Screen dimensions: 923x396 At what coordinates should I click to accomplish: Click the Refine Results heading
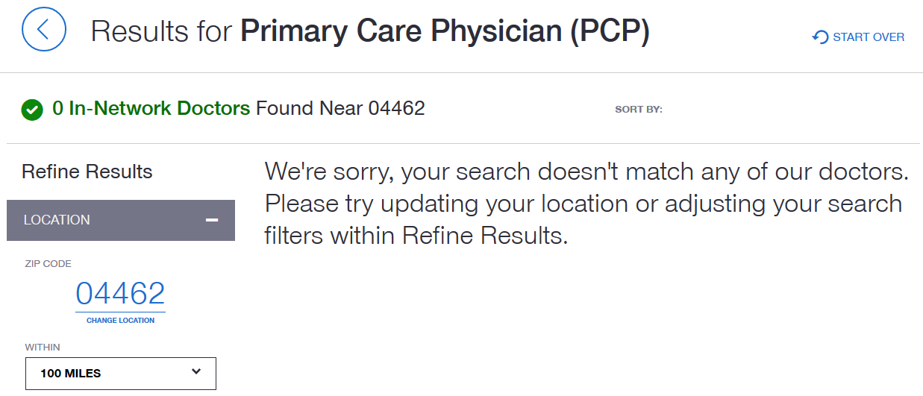(87, 172)
